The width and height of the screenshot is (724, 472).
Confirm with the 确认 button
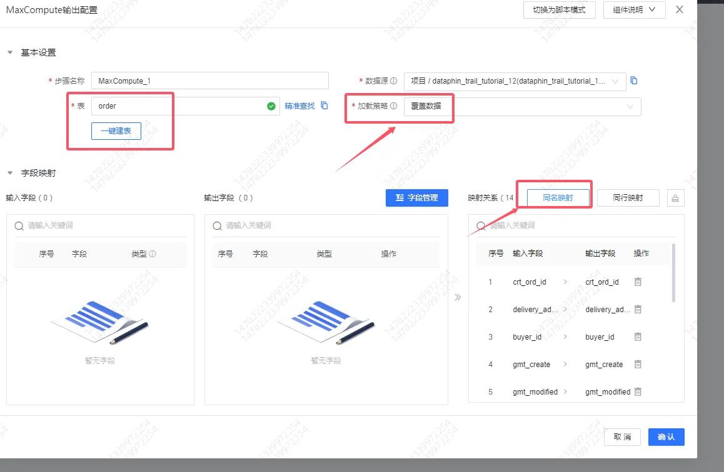point(666,437)
